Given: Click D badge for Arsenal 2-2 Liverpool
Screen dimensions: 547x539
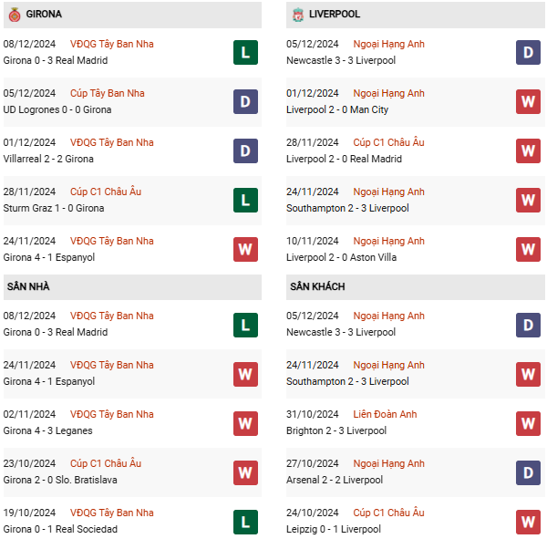Looking at the screenshot, I should pyautogui.click(x=529, y=472).
